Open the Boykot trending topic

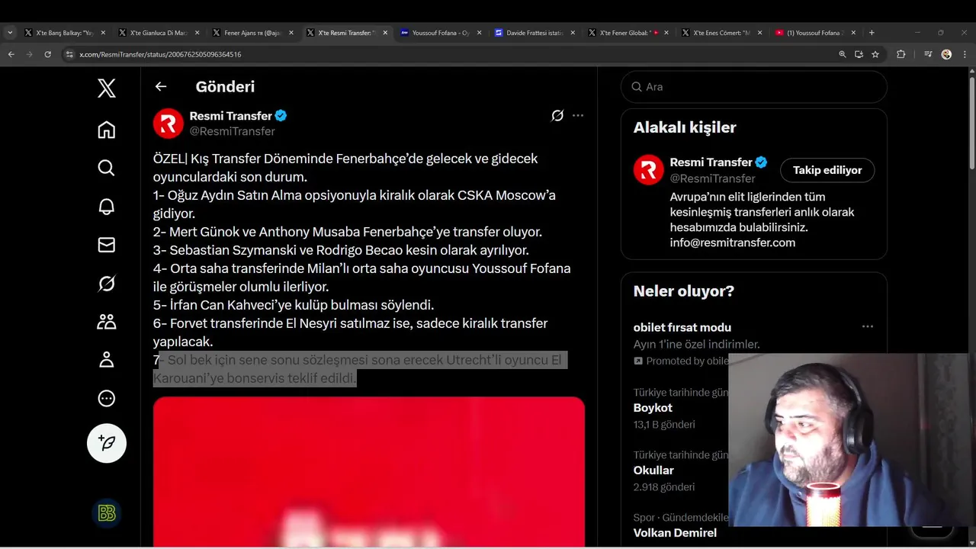[653, 408]
